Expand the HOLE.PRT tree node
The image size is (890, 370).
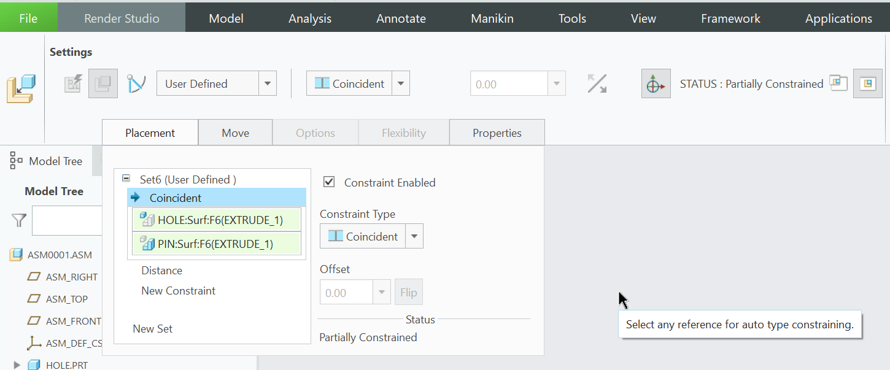[x=17, y=365]
